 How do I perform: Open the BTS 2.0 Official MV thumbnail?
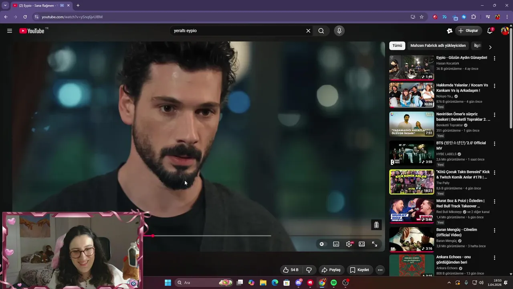(412, 153)
